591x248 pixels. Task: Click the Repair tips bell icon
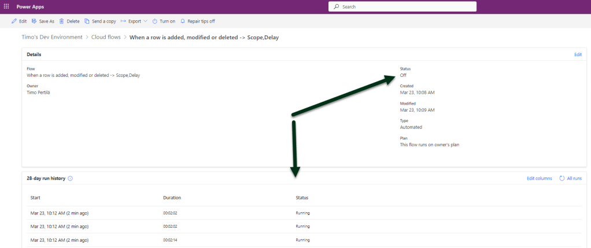[183, 21]
